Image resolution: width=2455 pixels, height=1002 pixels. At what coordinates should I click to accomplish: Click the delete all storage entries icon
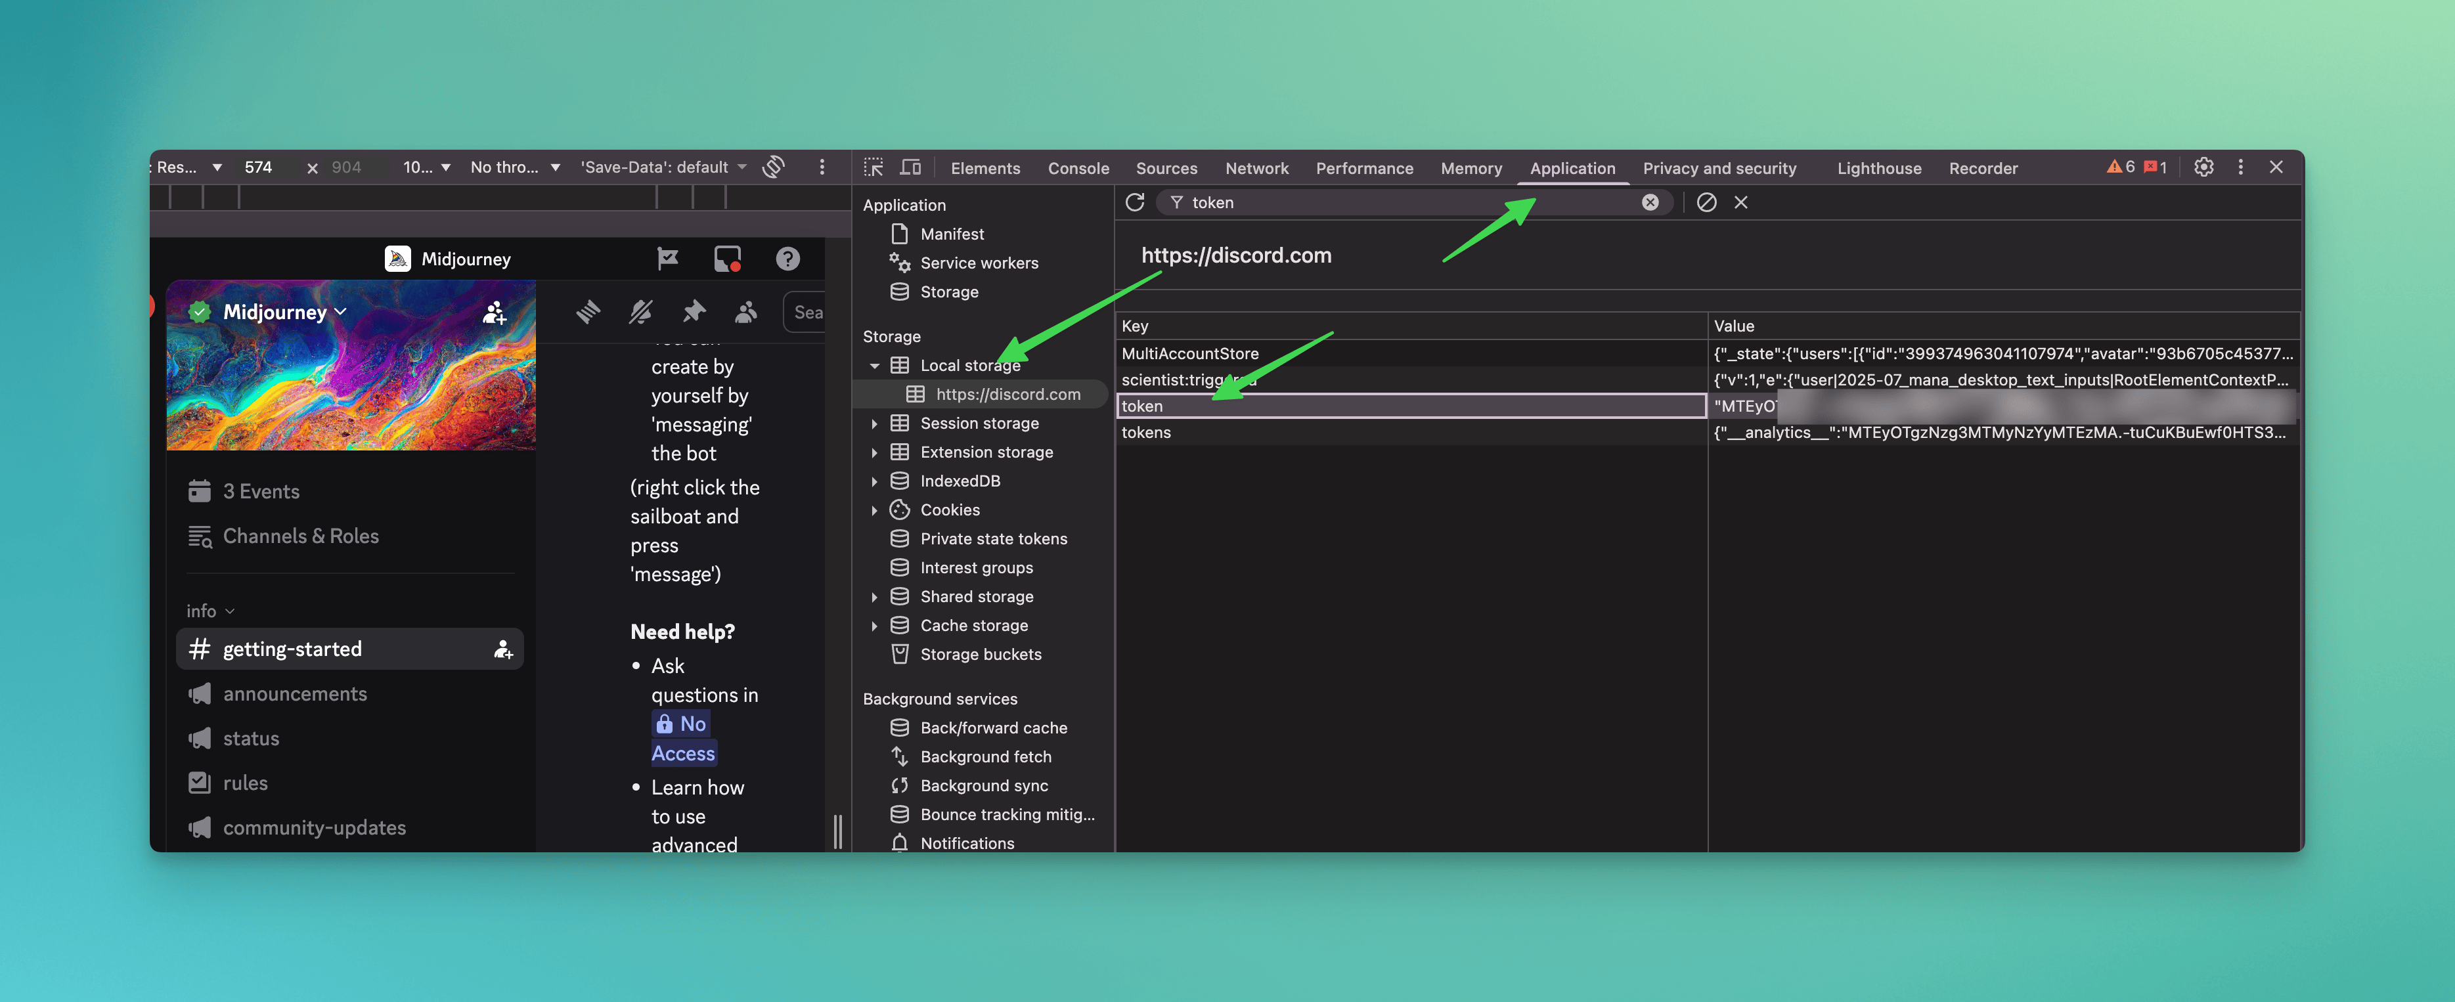point(1706,202)
